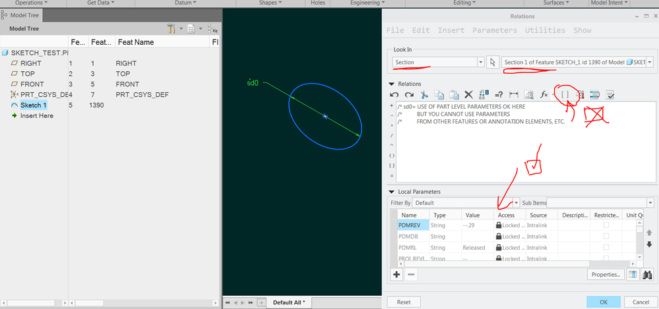Toggle Restricted checkbox for PDMREV row
This screenshot has height=309, width=659.
coord(606,225)
